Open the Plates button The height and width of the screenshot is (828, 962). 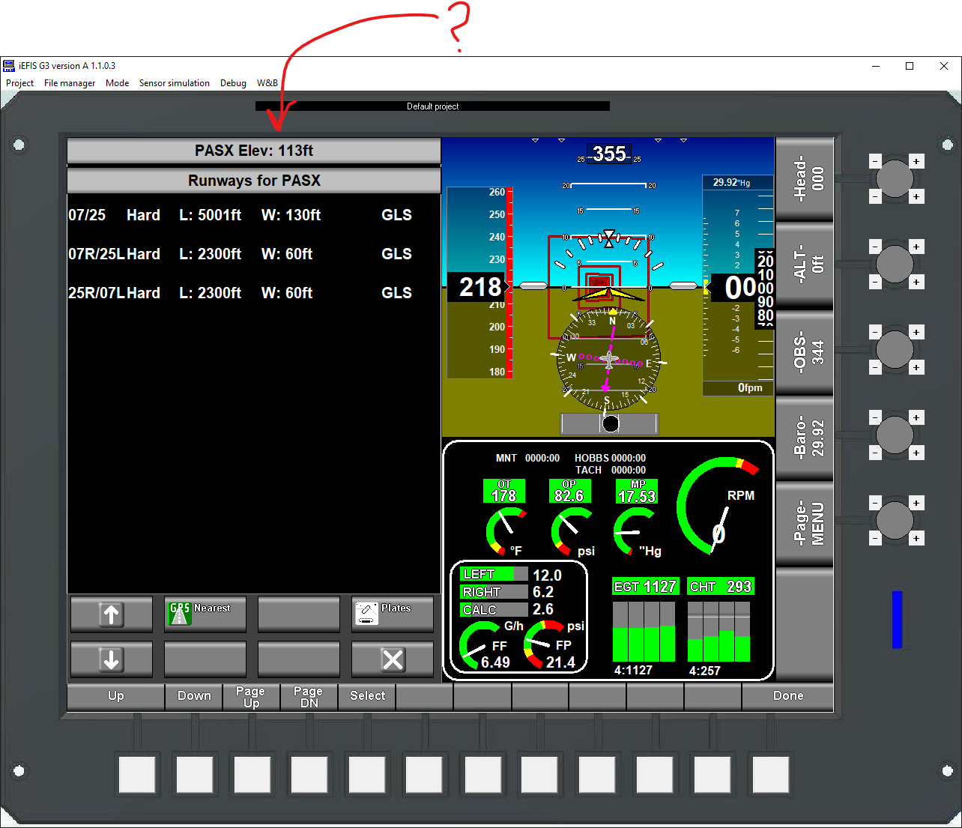coord(393,614)
